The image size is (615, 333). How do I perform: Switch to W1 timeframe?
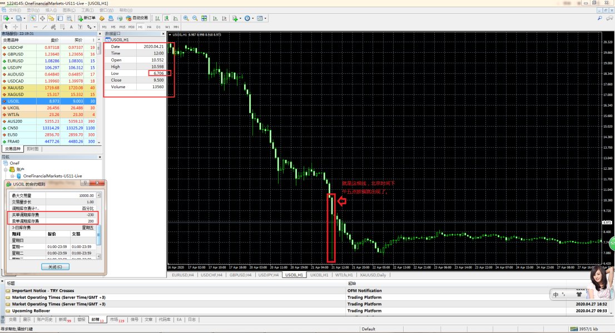click(x=167, y=27)
